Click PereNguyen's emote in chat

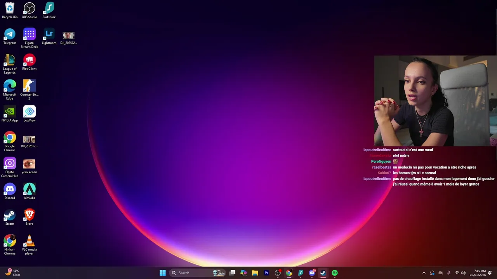coord(395,162)
